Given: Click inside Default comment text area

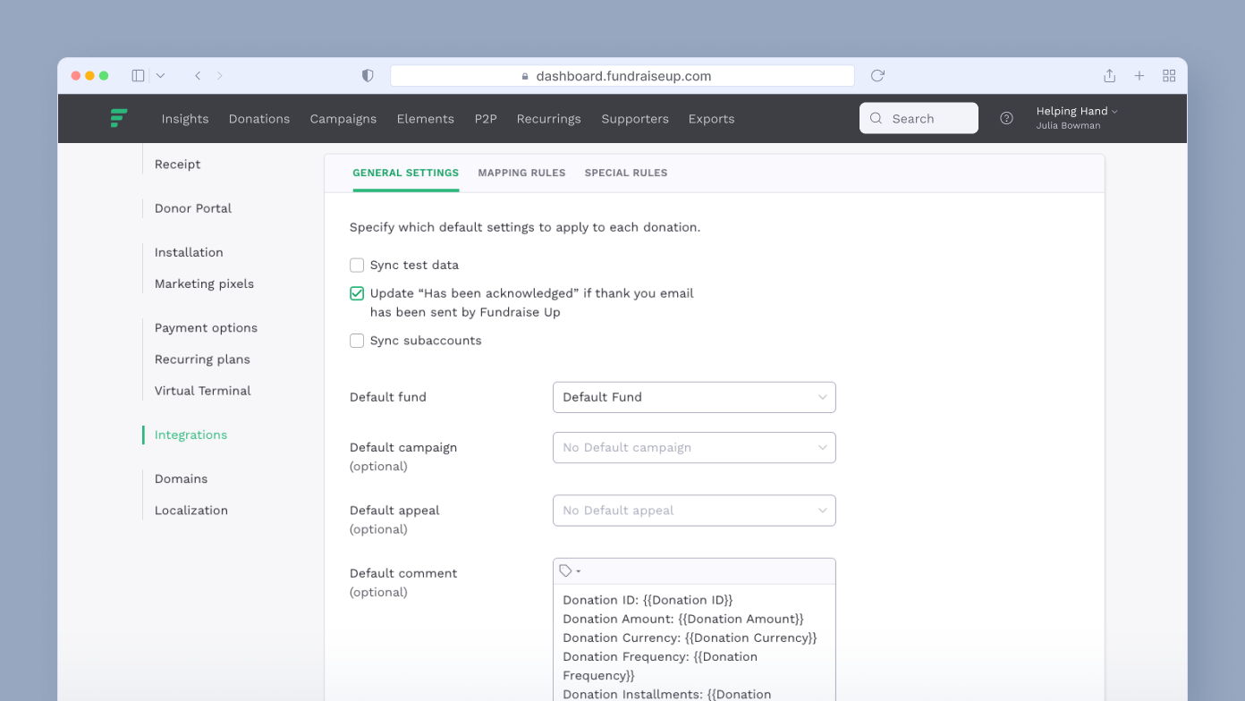Looking at the screenshot, I should click(x=694, y=643).
